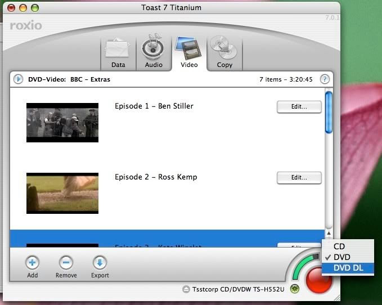
Task: Choose DVD from the disc type menu
Action: [348, 257]
